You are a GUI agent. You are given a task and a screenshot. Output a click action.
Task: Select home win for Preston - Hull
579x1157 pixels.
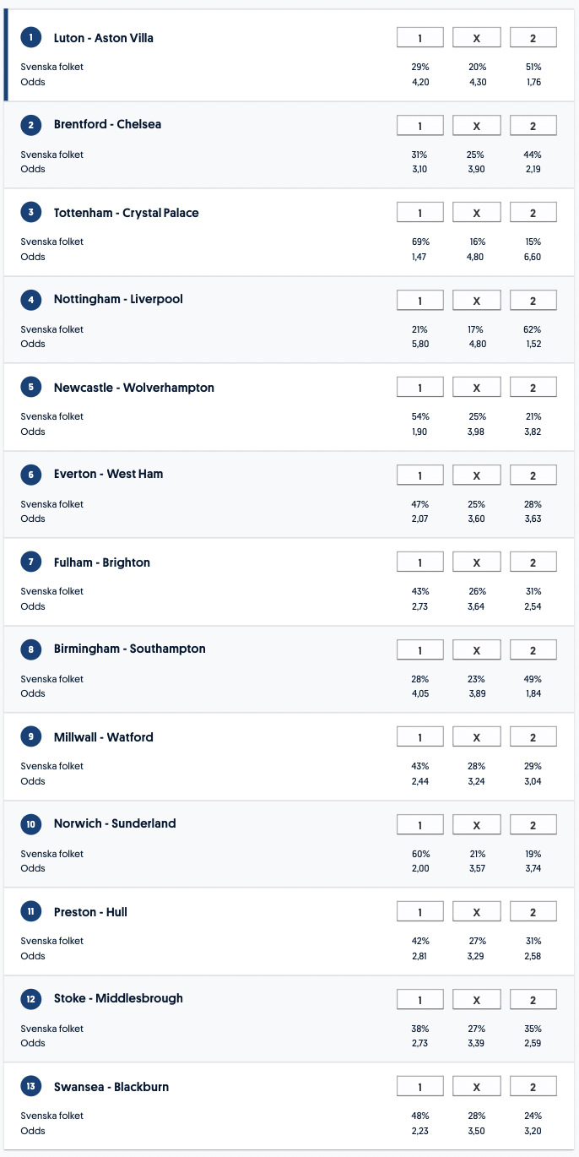click(419, 912)
